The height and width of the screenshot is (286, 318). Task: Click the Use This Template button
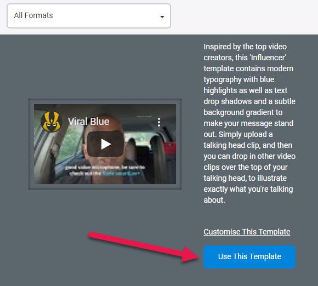coord(249,257)
